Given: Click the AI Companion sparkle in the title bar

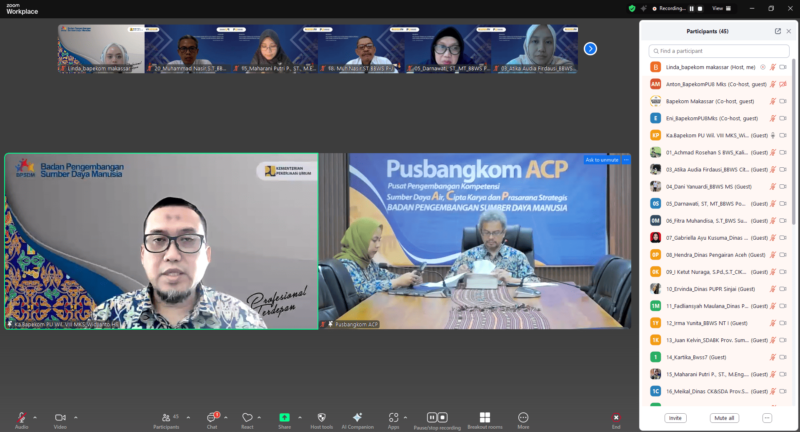Looking at the screenshot, I should coord(644,8).
